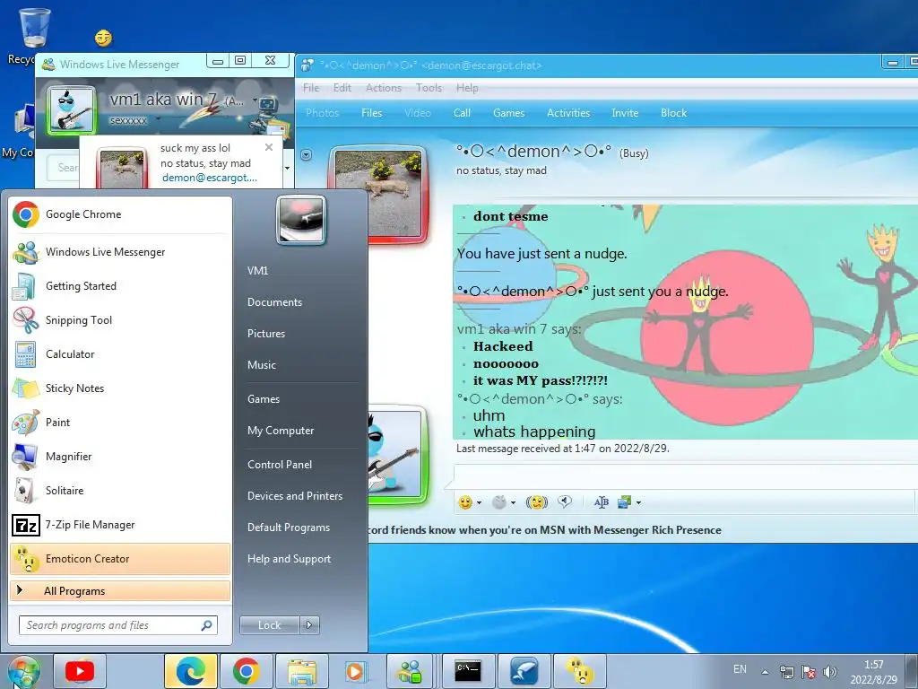Launch Windows Live Messenger from Start menu
The image size is (918, 689).
120,252
